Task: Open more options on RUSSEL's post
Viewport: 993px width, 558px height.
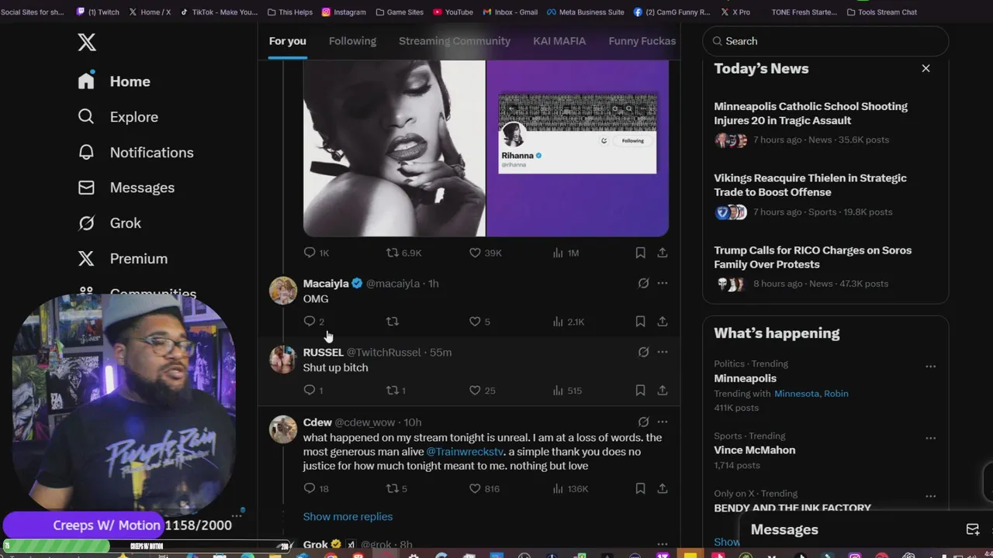Action: coord(663,352)
